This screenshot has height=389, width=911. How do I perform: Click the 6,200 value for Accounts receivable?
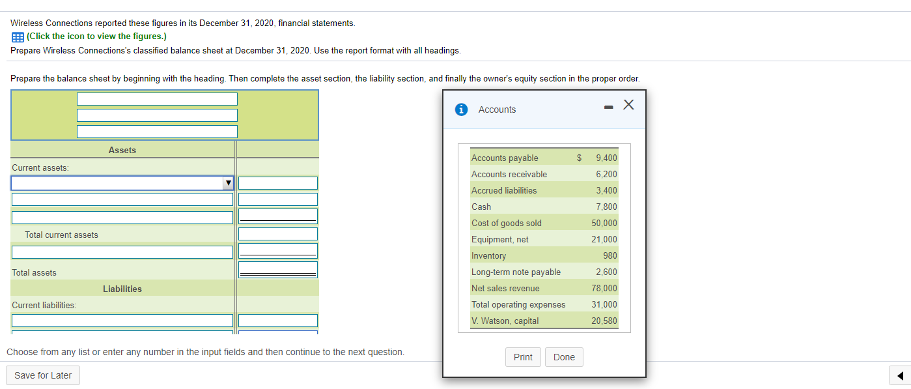click(606, 174)
